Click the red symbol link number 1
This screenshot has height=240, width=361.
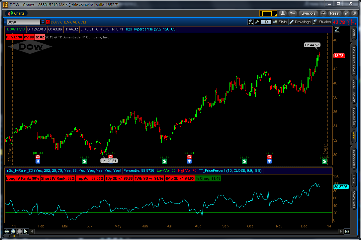click(48, 22)
